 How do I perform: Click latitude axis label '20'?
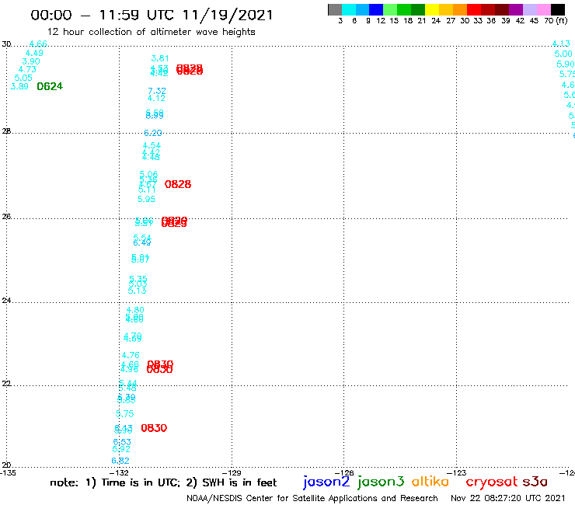[6, 465]
